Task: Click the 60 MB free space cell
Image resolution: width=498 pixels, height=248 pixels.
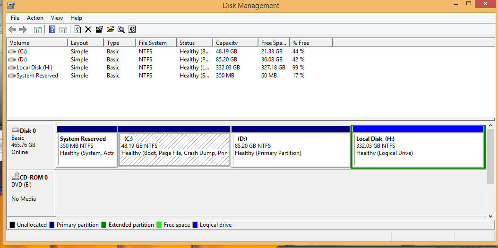Action: click(269, 76)
